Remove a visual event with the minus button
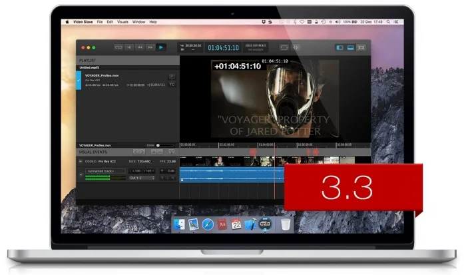466x275 pixels. [160, 152]
